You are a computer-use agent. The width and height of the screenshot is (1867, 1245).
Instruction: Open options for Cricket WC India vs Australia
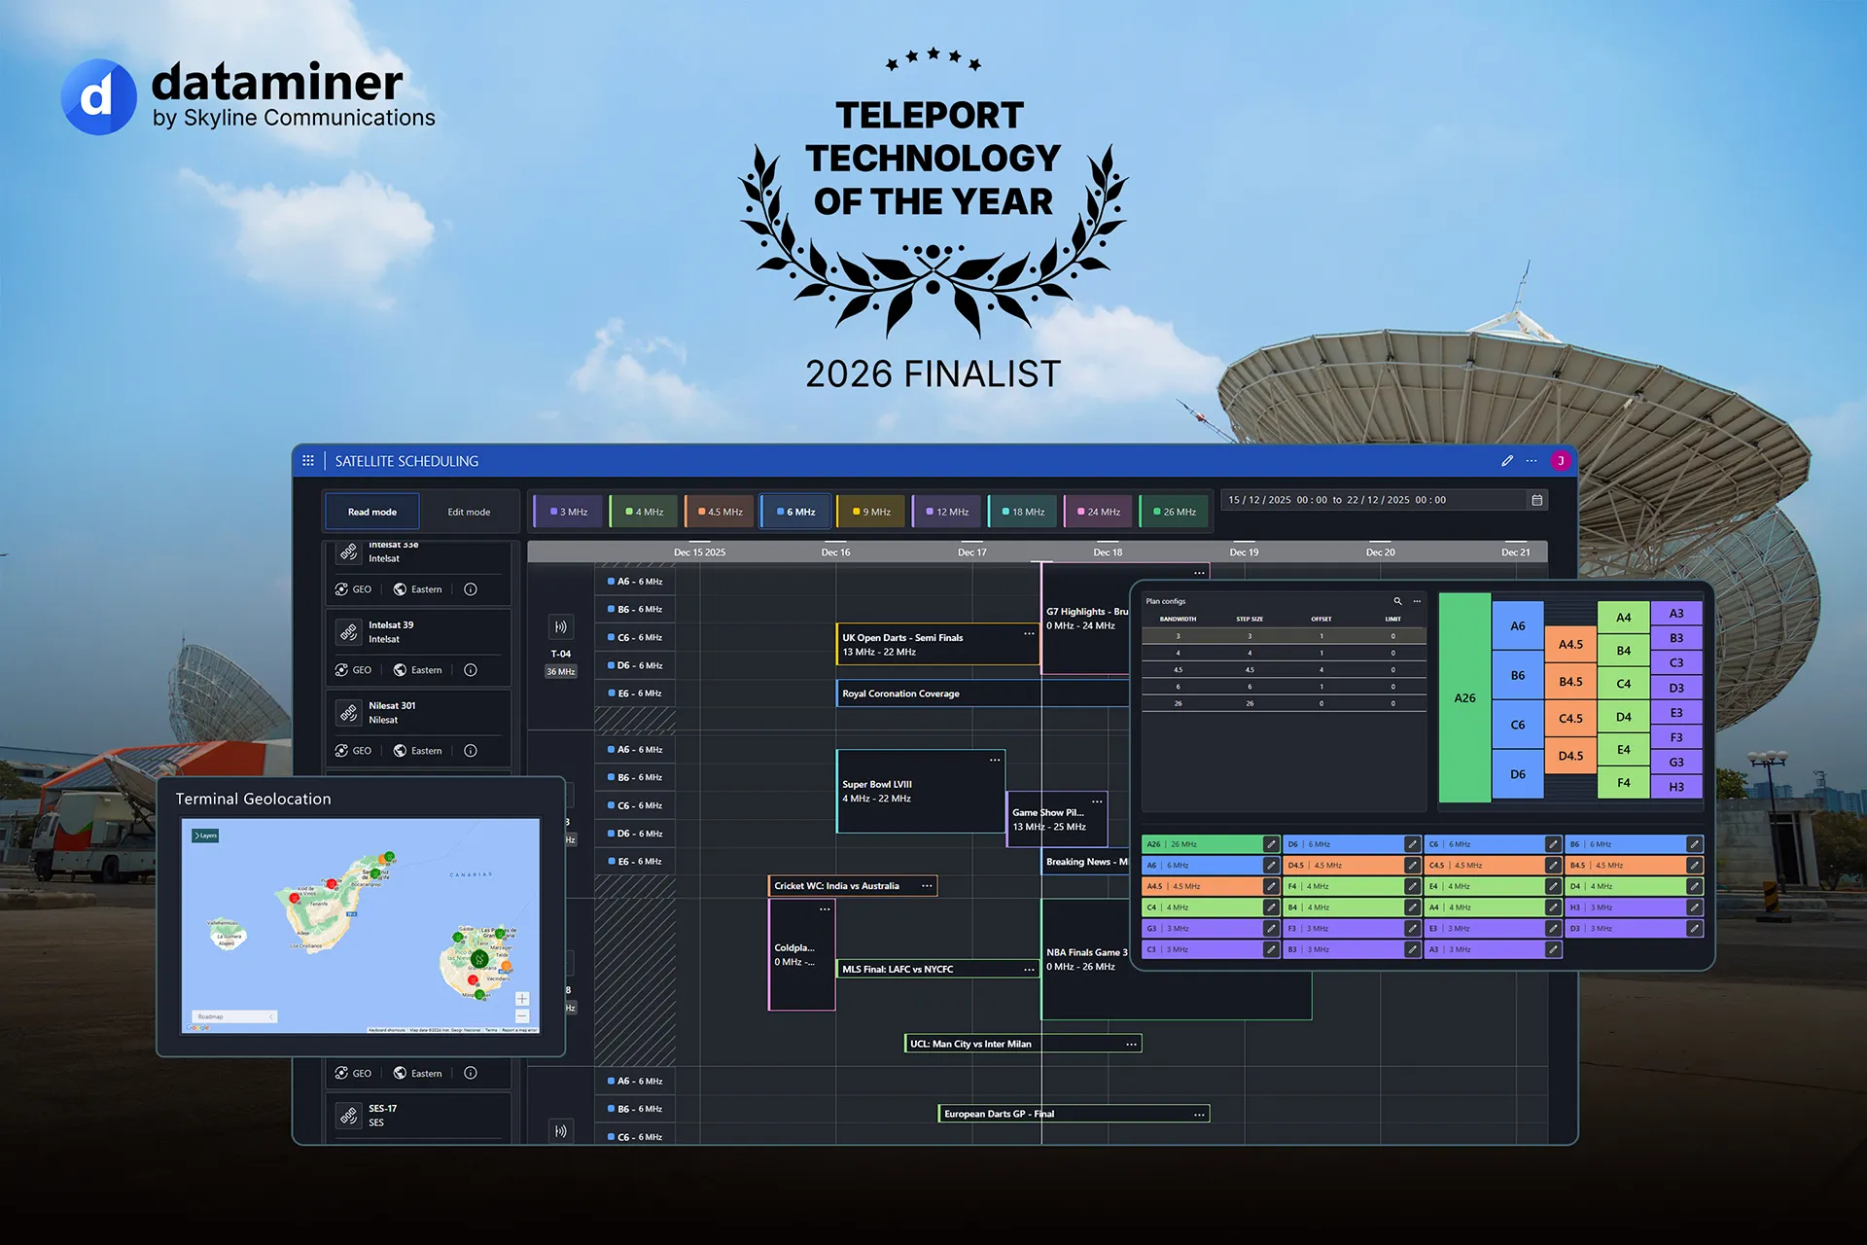(927, 886)
